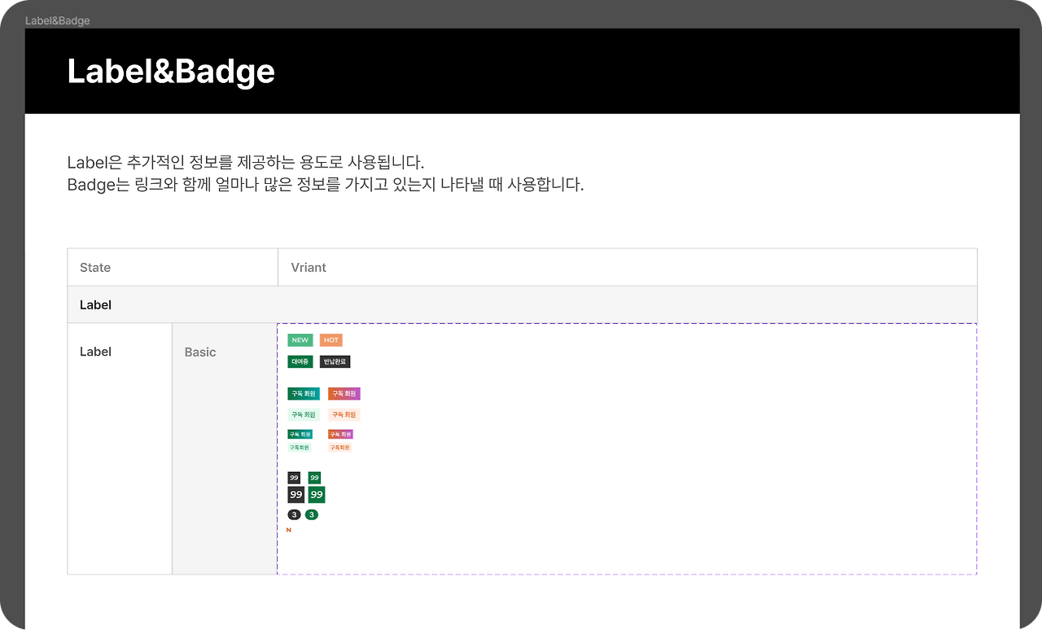Image resolution: width=1042 pixels, height=630 pixels.
Task: Click the "State" column header
Action: point(95,267)
